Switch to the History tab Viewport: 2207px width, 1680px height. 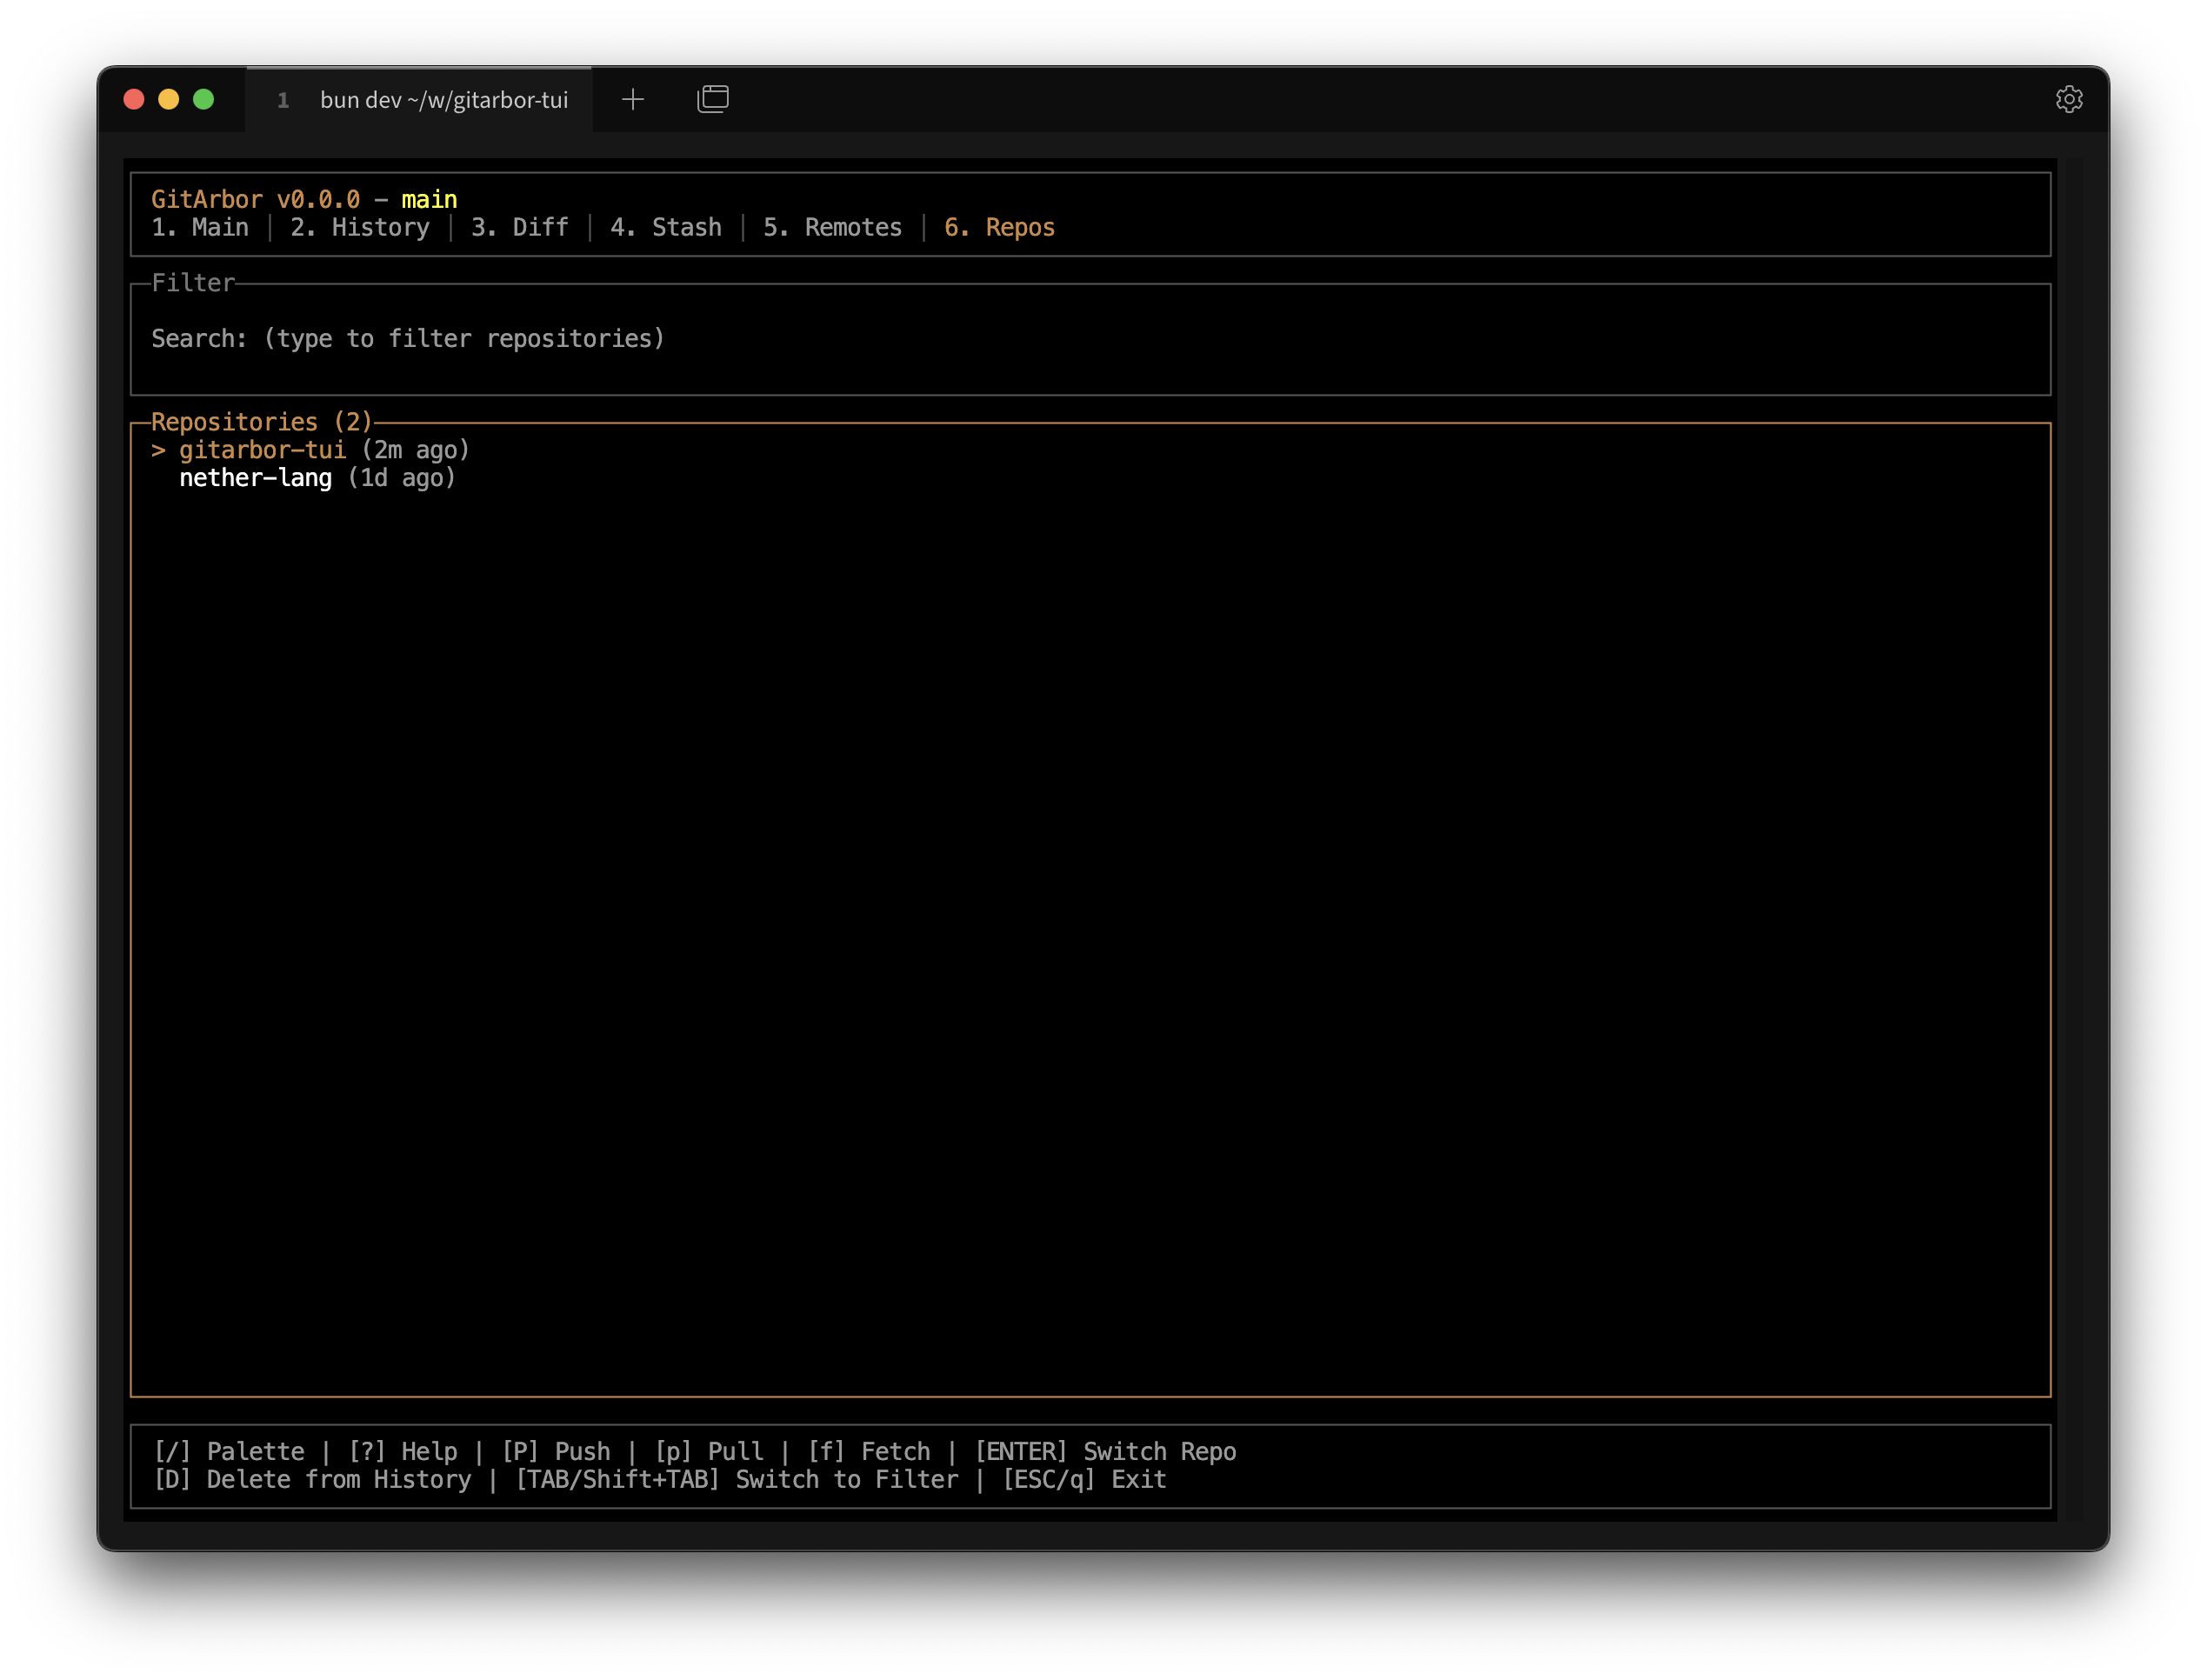tap(361, 227)
